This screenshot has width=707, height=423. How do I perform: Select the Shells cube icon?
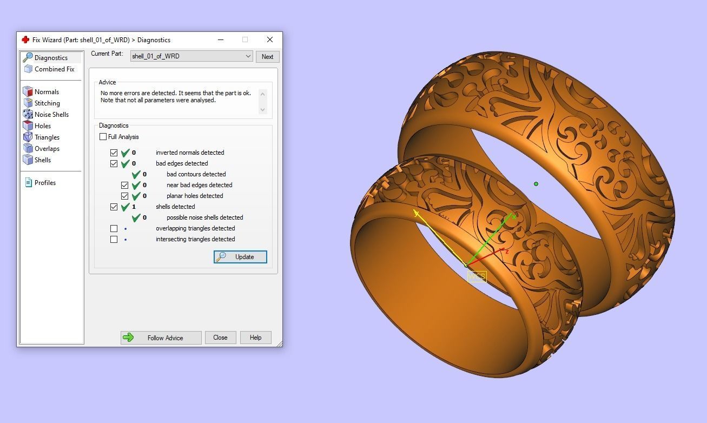pyautogui.click(x=28, y=160)
